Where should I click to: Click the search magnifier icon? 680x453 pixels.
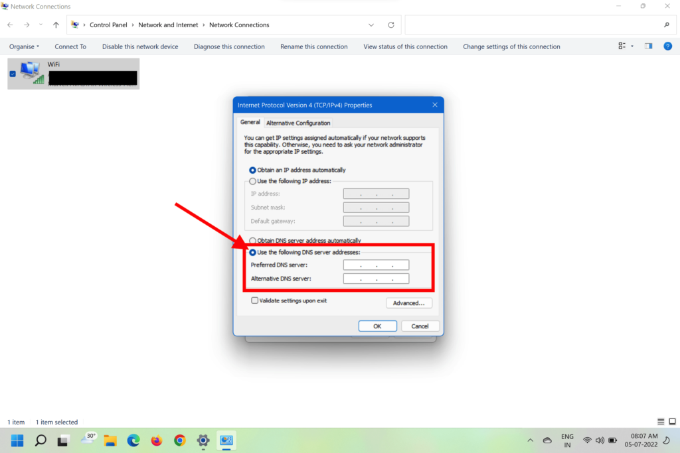tap(667, 25)
